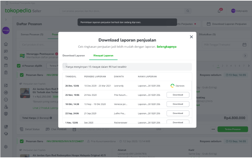
Task: Select the Riwayat Laporan tab
Action: click(103, 55)
